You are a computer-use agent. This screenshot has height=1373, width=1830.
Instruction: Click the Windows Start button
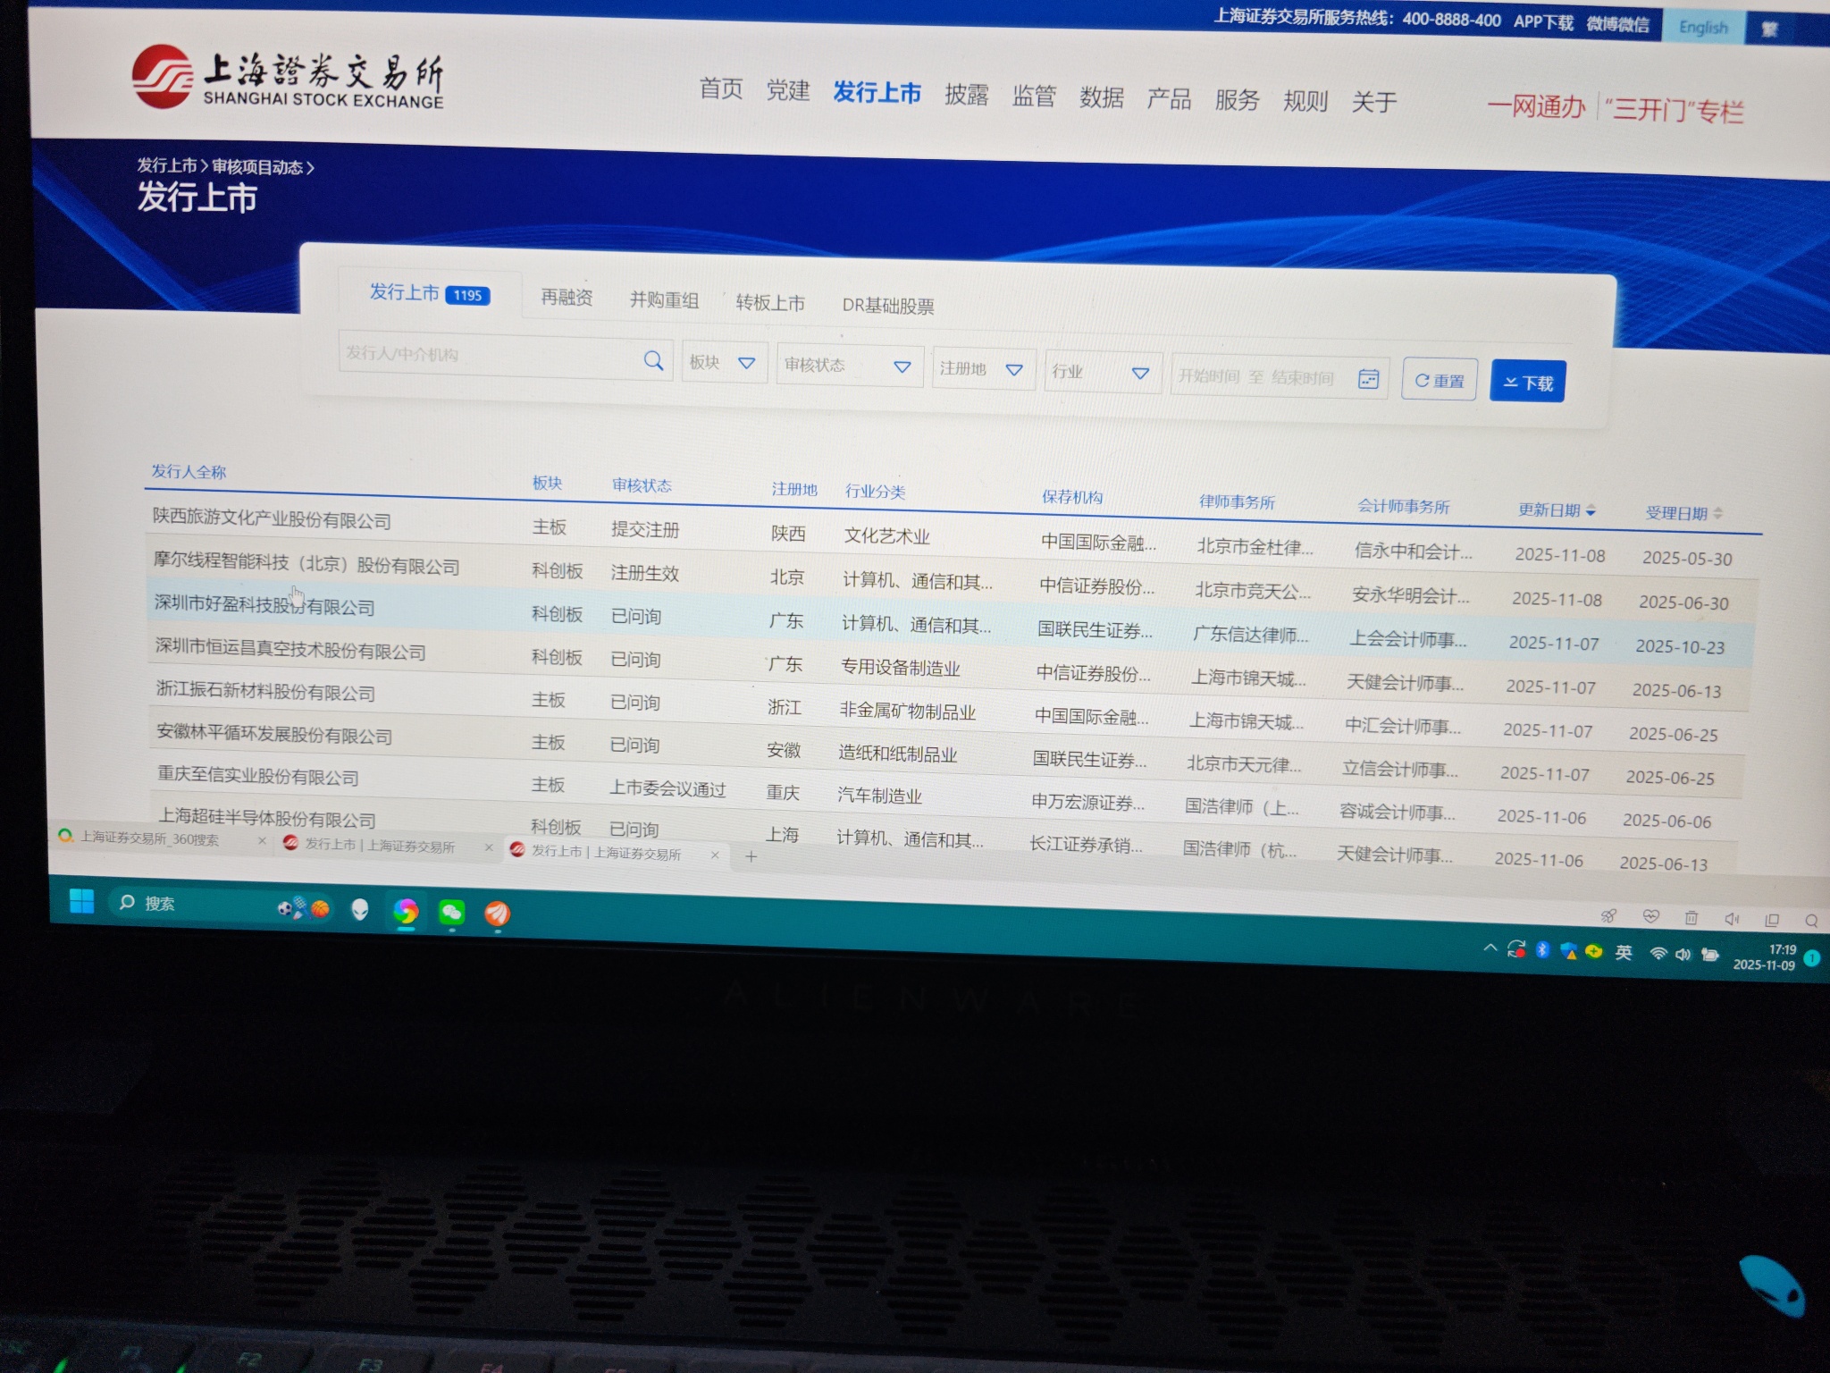[82, 902]
